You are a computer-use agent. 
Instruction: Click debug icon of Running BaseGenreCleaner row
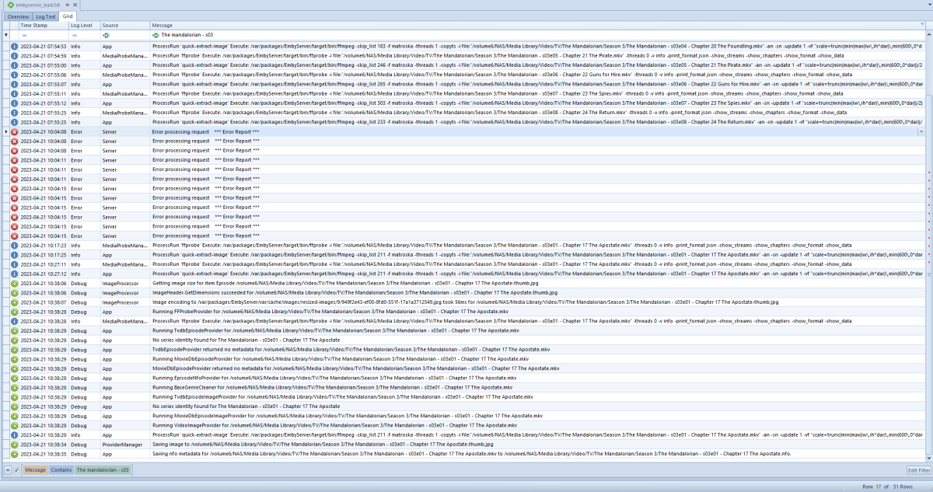[x=14, y=387]
